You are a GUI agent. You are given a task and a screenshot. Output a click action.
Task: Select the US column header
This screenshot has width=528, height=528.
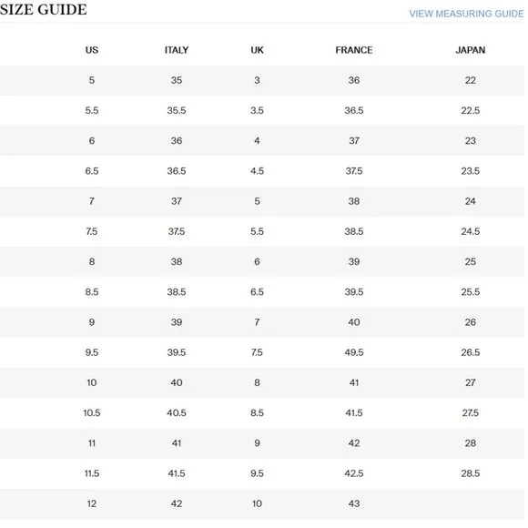92,50
